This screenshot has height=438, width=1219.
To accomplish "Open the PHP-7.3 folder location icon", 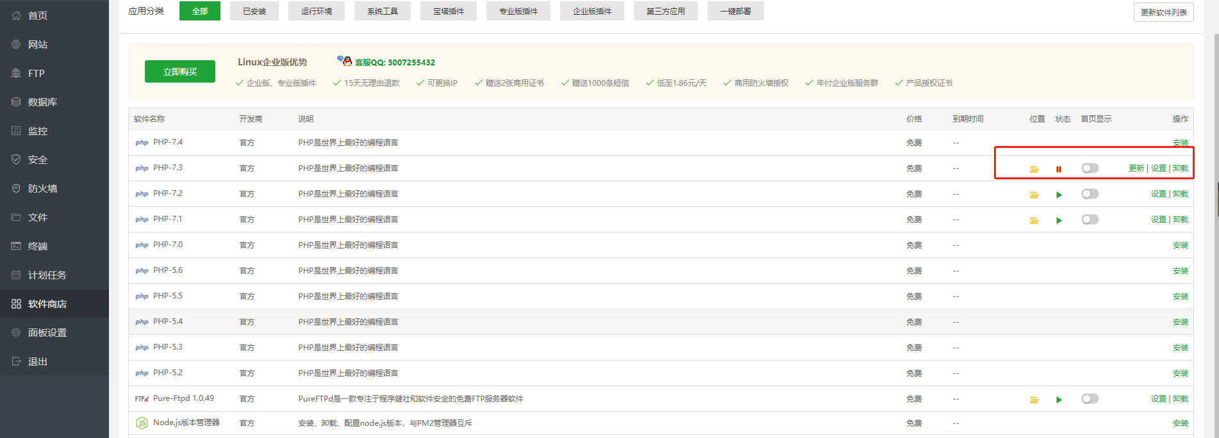I will [x=1034, y=169].
